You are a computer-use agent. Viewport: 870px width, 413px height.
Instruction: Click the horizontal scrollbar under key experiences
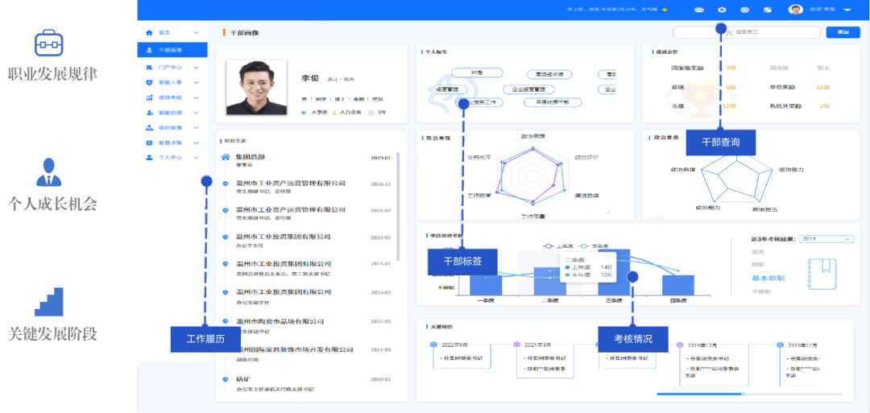[x=749, y=394]
